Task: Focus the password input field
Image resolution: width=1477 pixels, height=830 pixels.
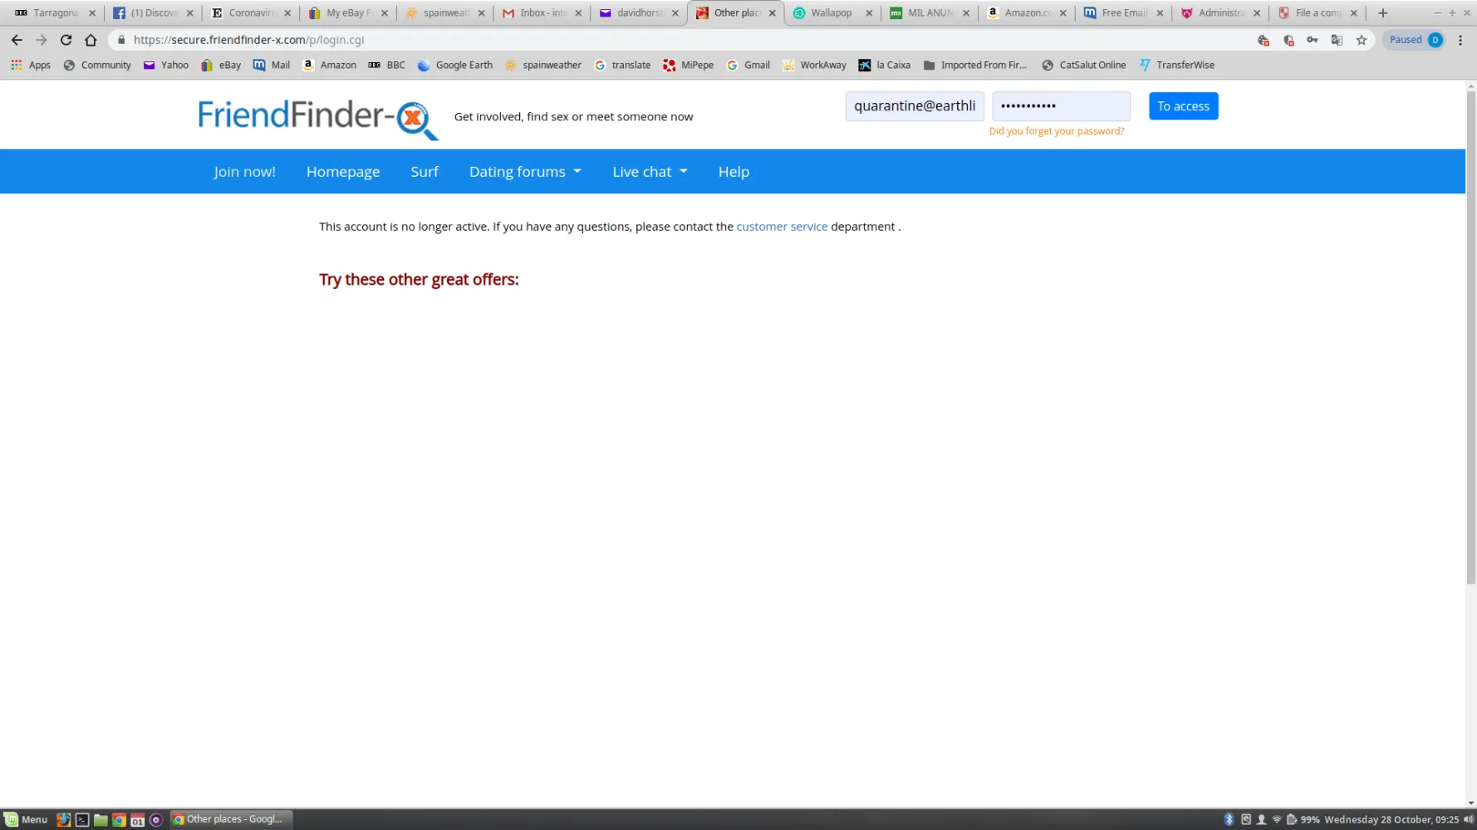Action: tap(1061, 106)
